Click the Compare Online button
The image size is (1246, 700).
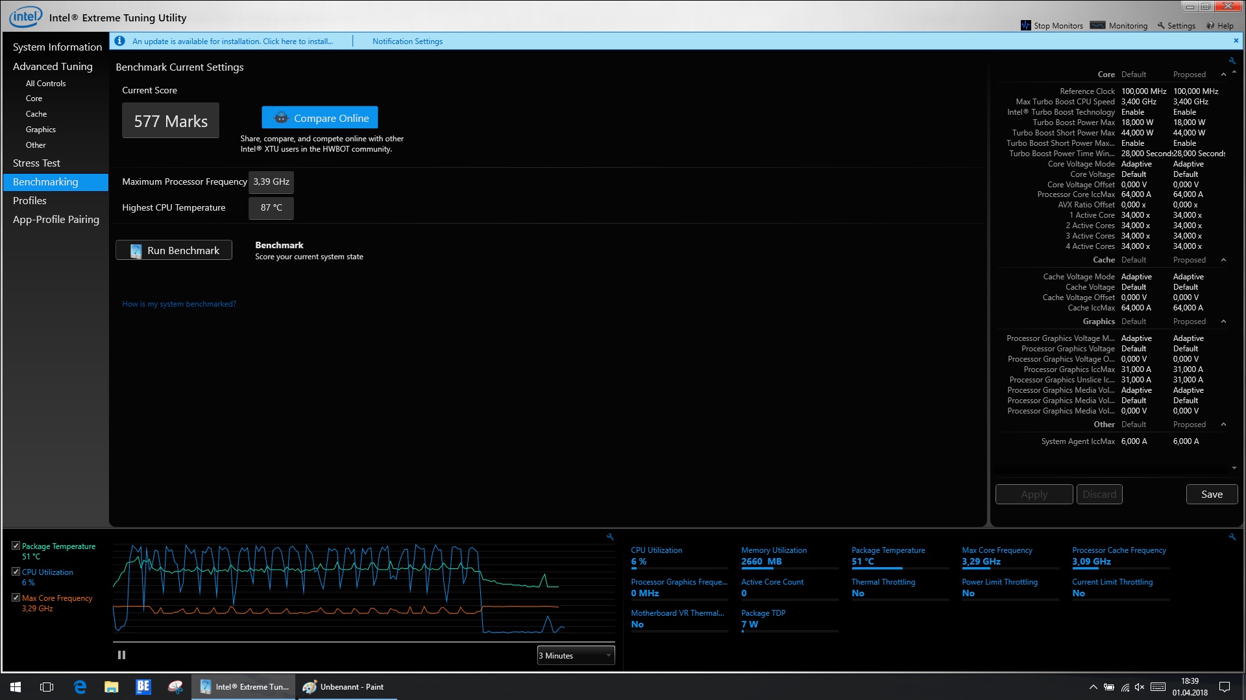pos(320,118)
